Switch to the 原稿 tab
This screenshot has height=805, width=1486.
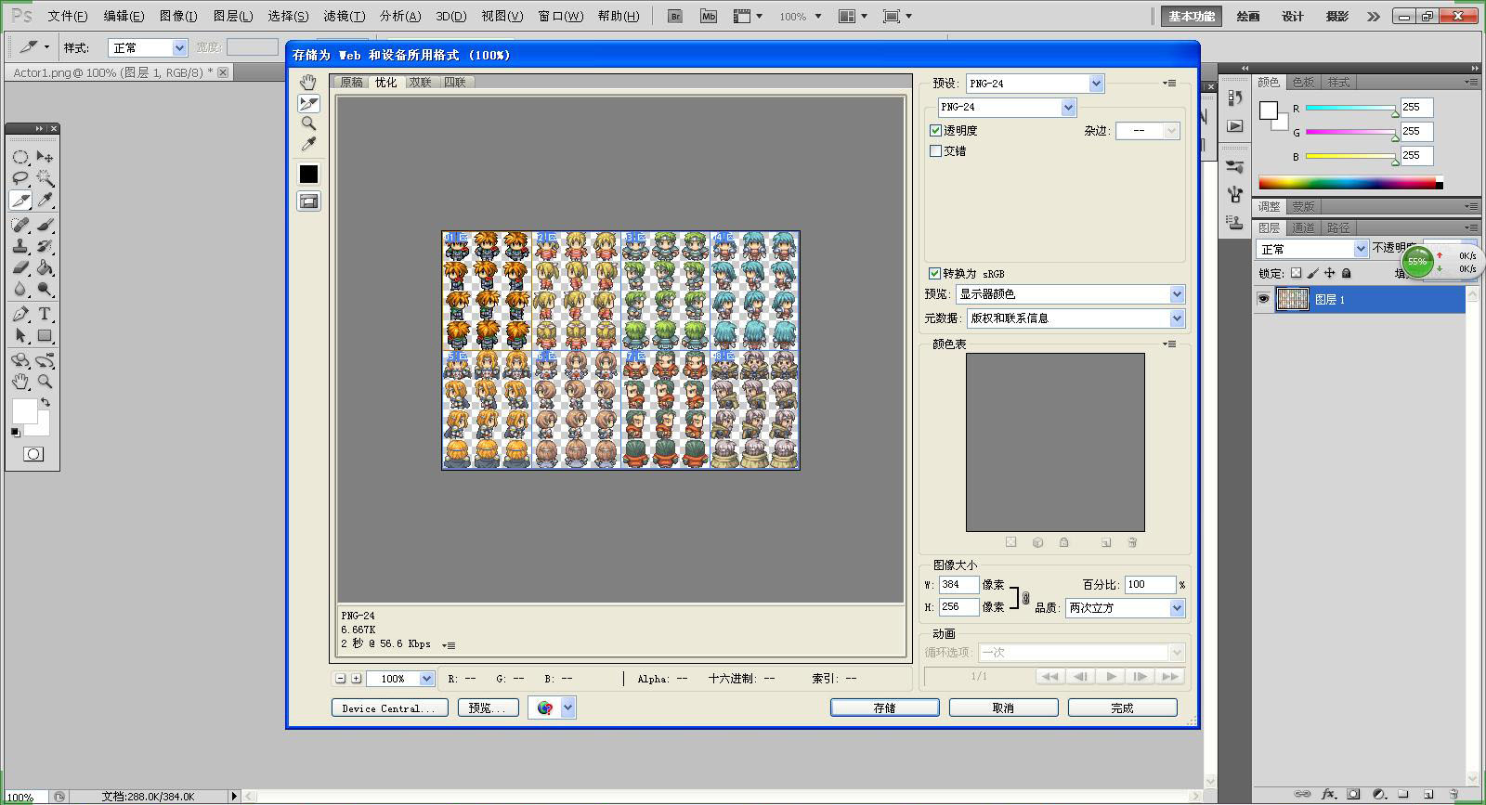[x=352, y=83]
